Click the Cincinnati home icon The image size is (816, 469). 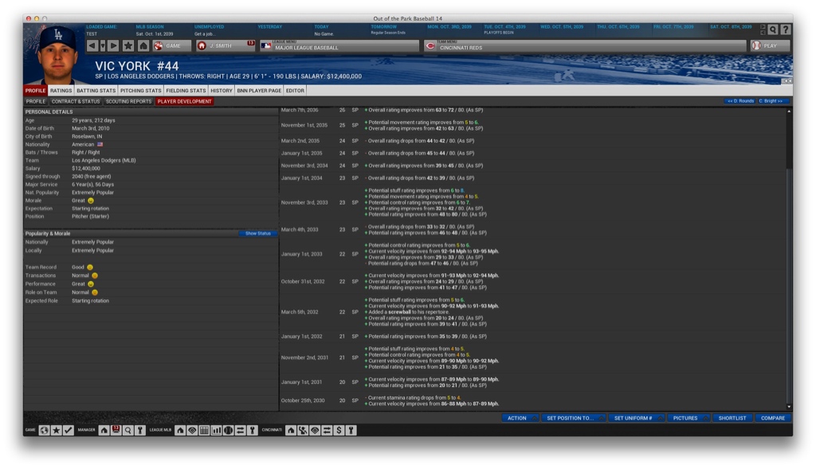291,431
